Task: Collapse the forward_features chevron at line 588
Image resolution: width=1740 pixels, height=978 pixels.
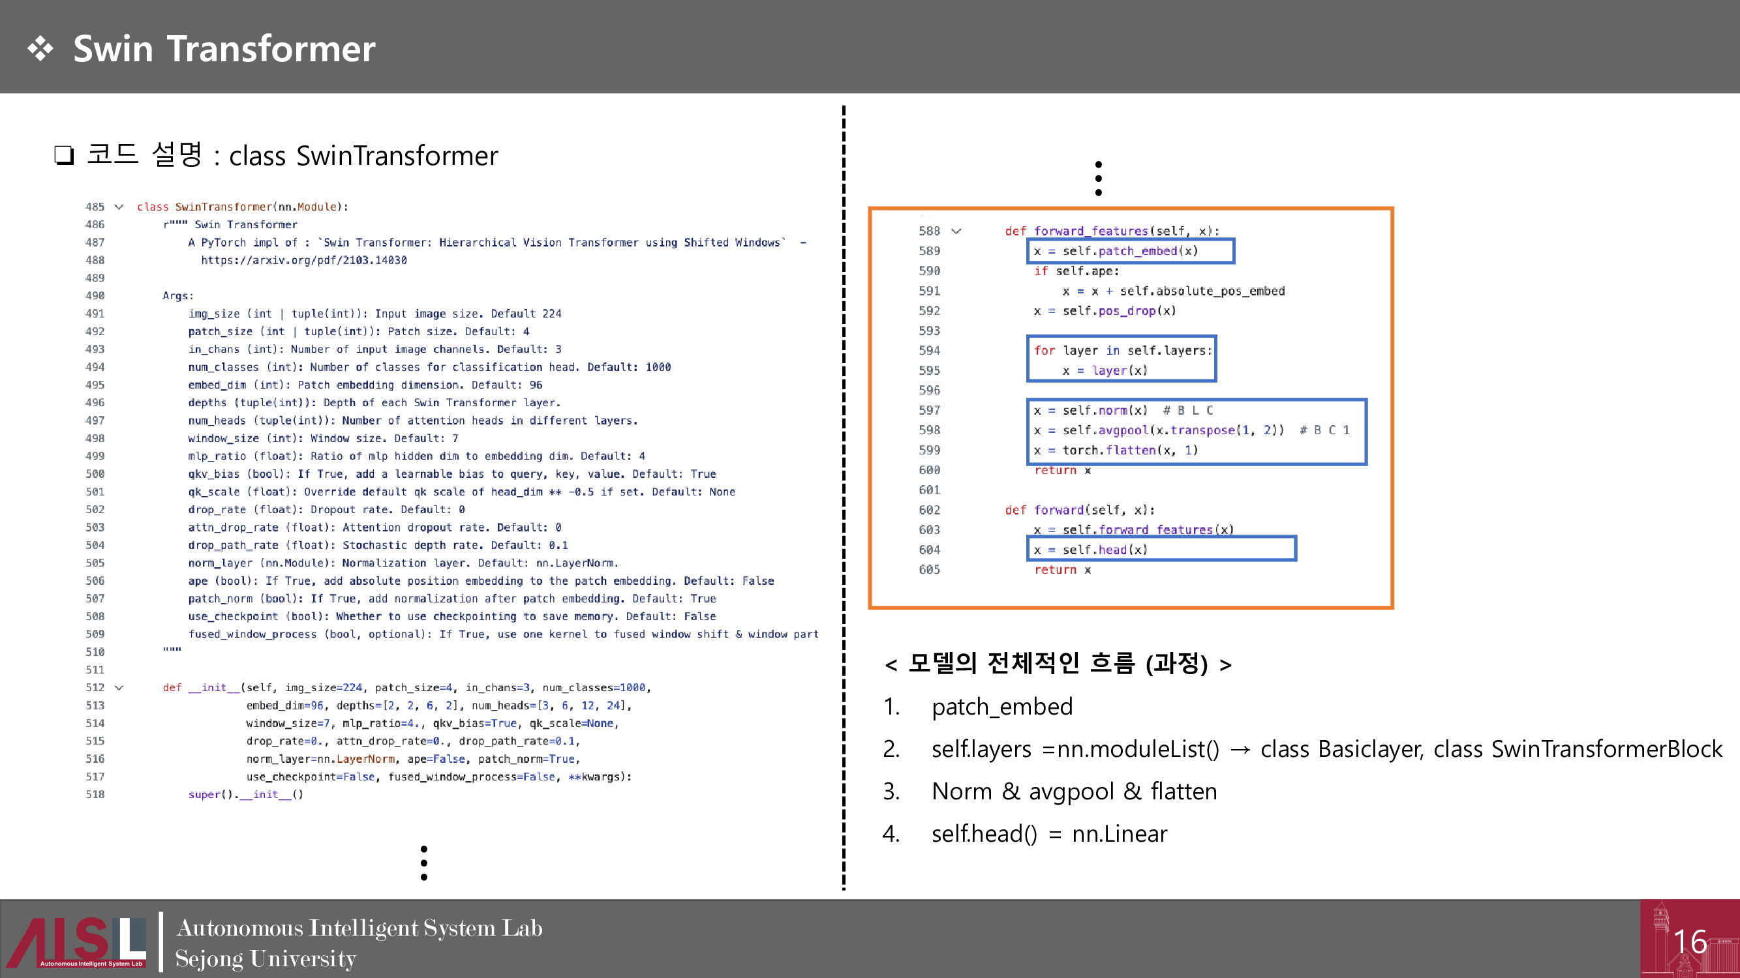Action: click(x=956, y=231)
